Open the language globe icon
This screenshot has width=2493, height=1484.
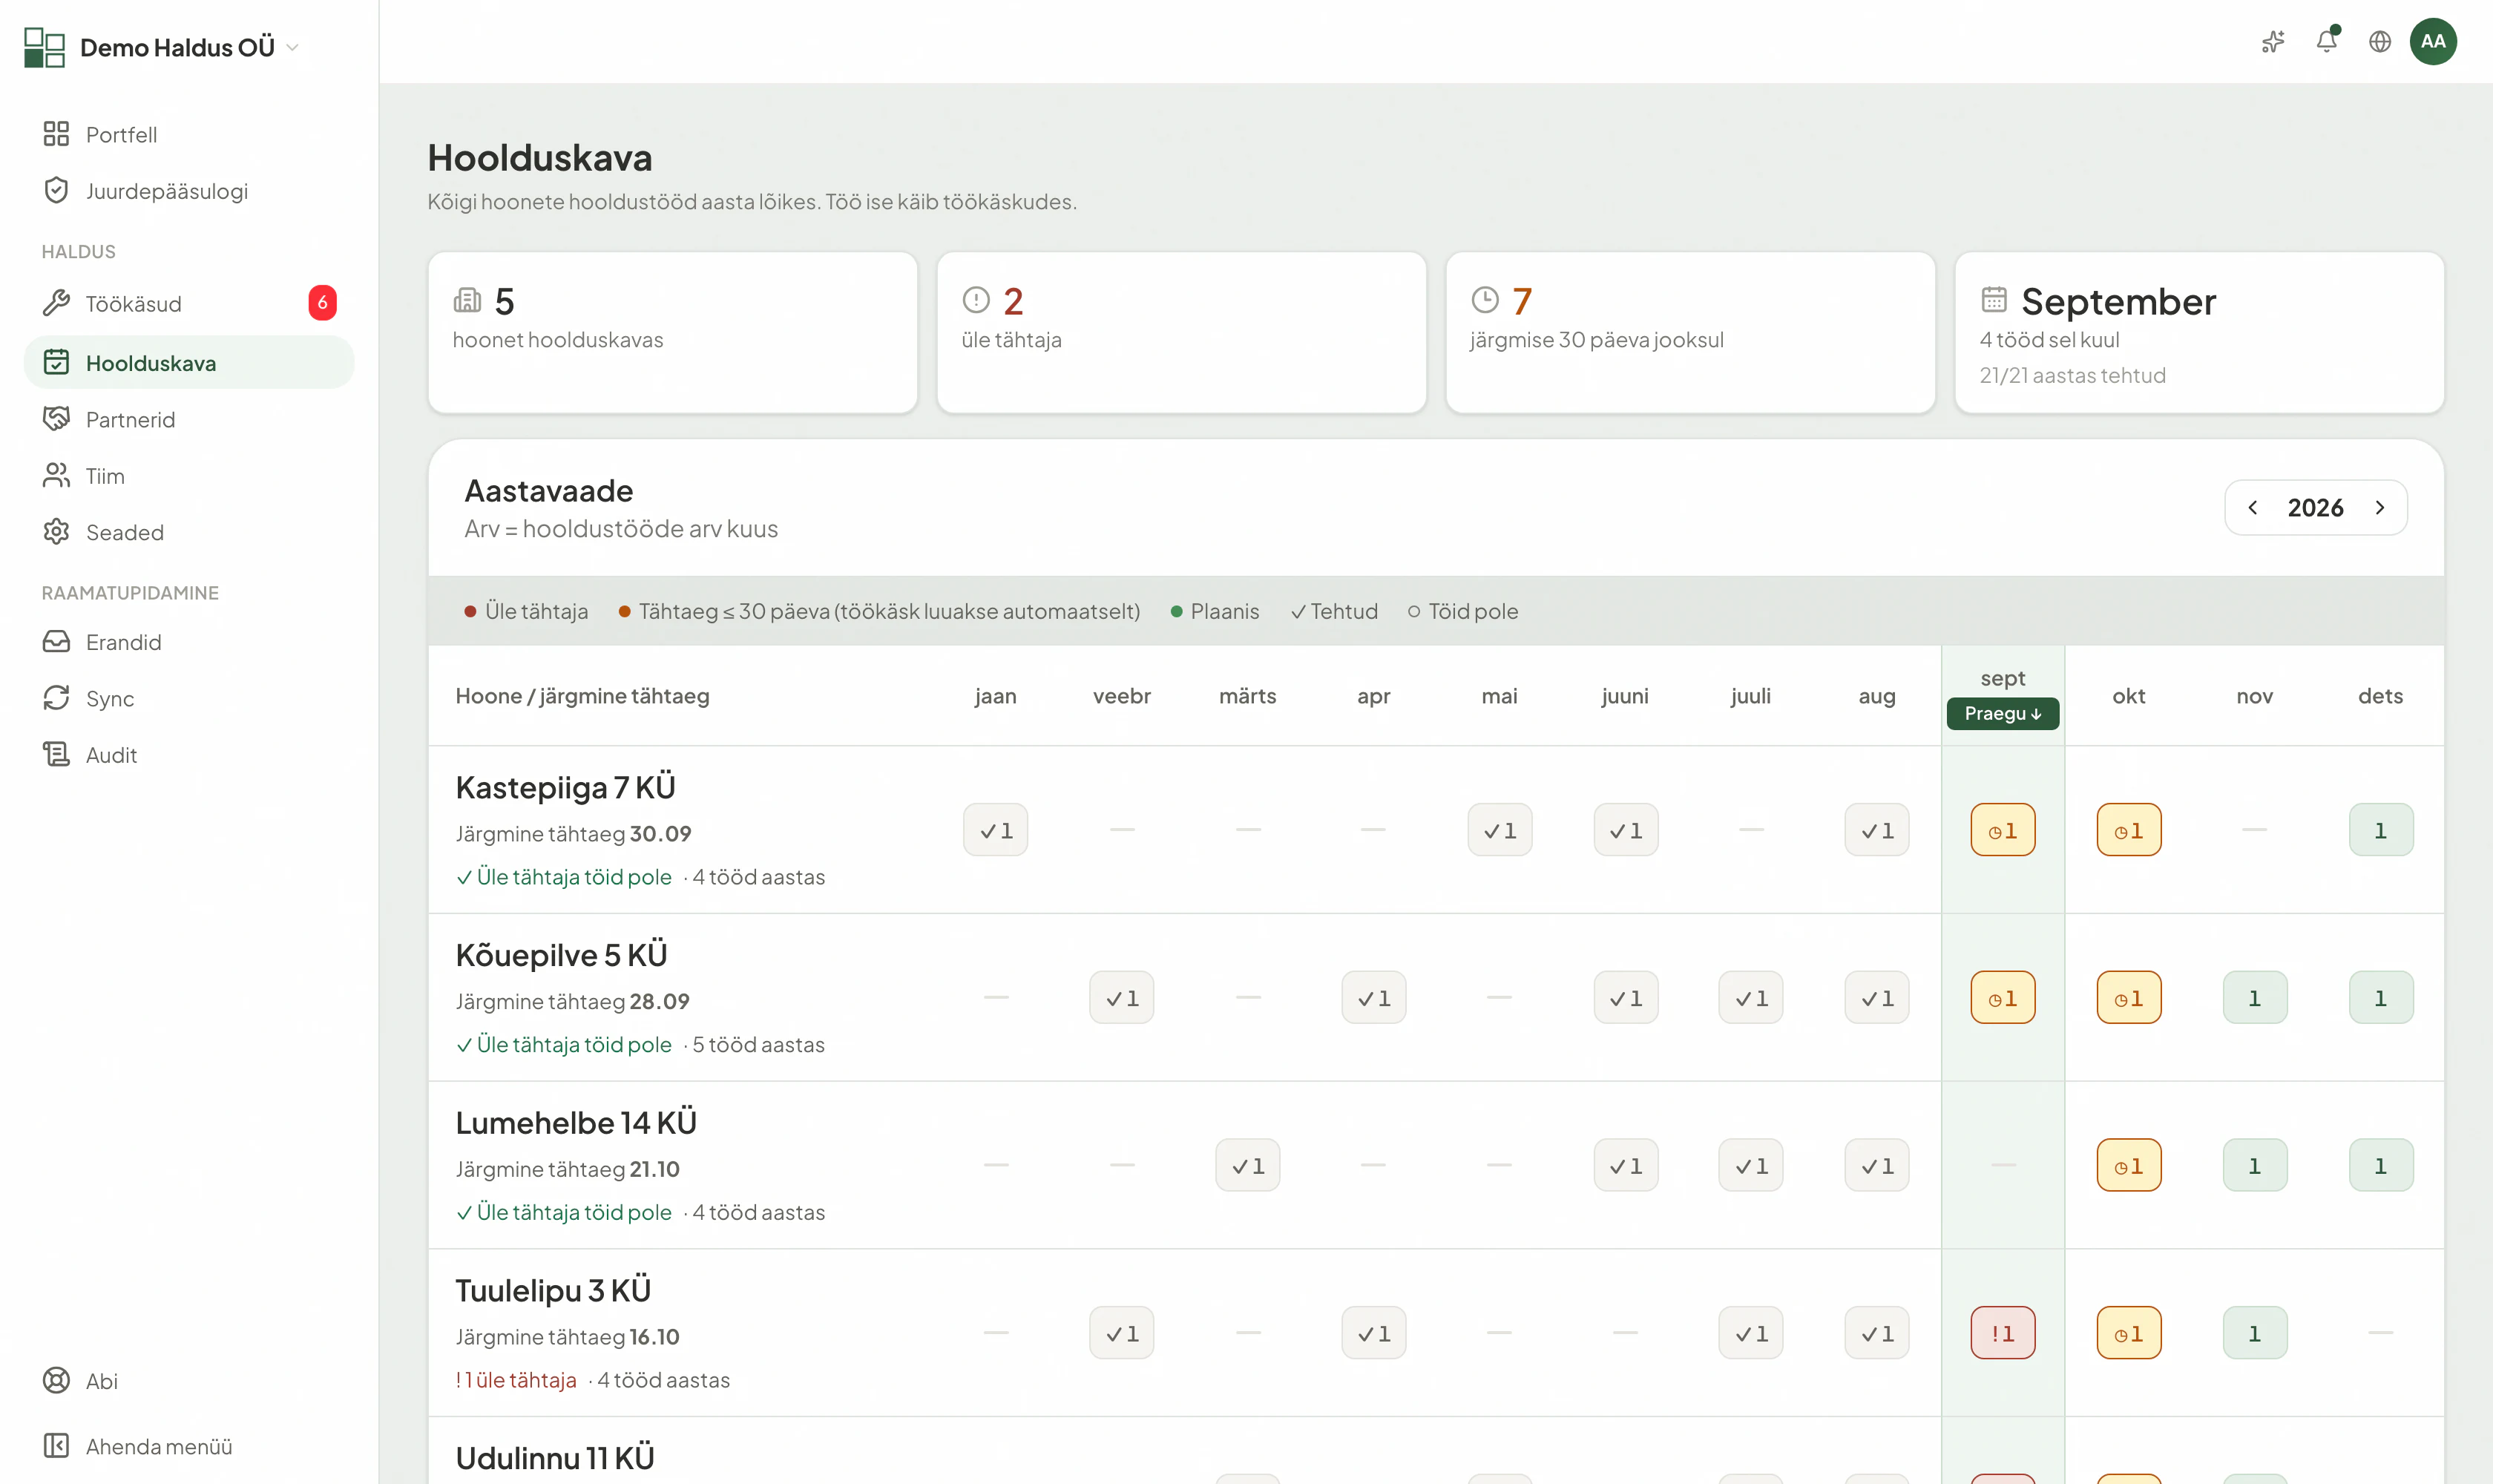[2380, 41]
